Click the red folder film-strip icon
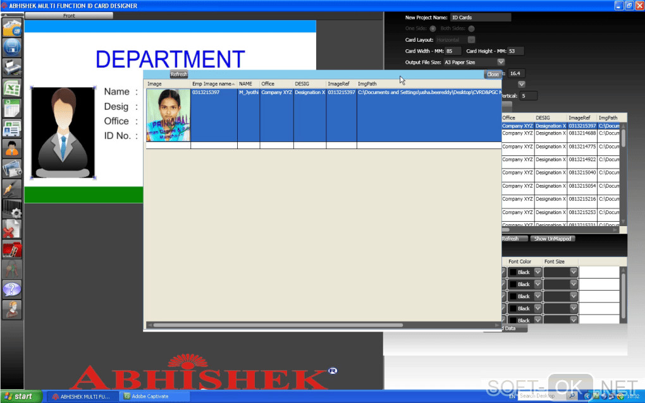645x403 pixels. tap(12, 250)
